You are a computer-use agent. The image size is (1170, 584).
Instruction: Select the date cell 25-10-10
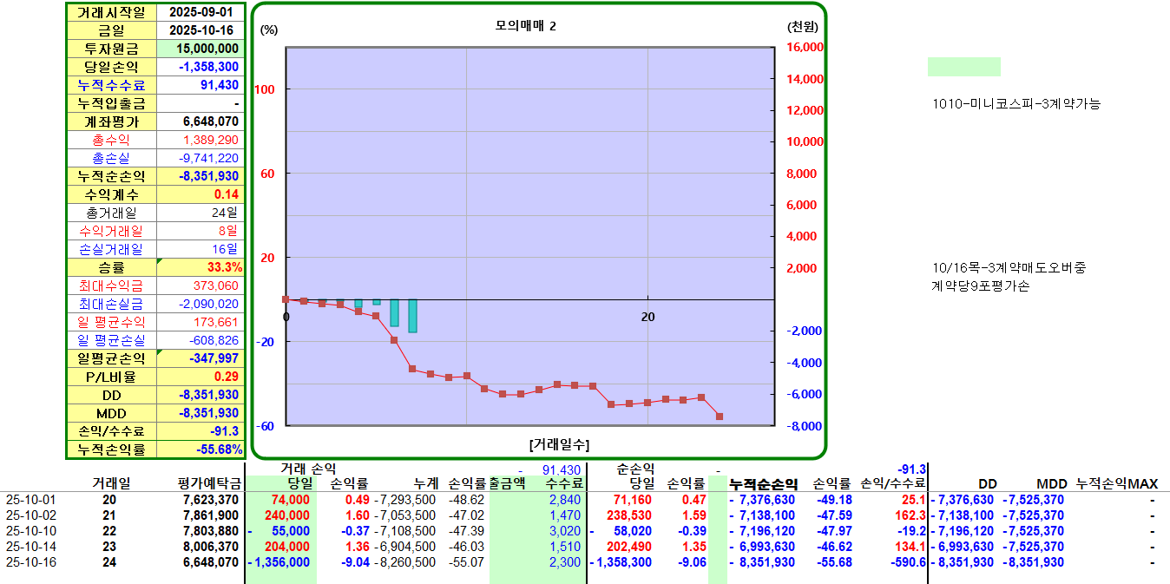point(30,531)
